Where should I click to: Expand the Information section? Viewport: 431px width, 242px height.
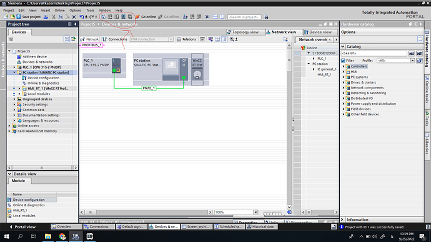coord(342,220)
